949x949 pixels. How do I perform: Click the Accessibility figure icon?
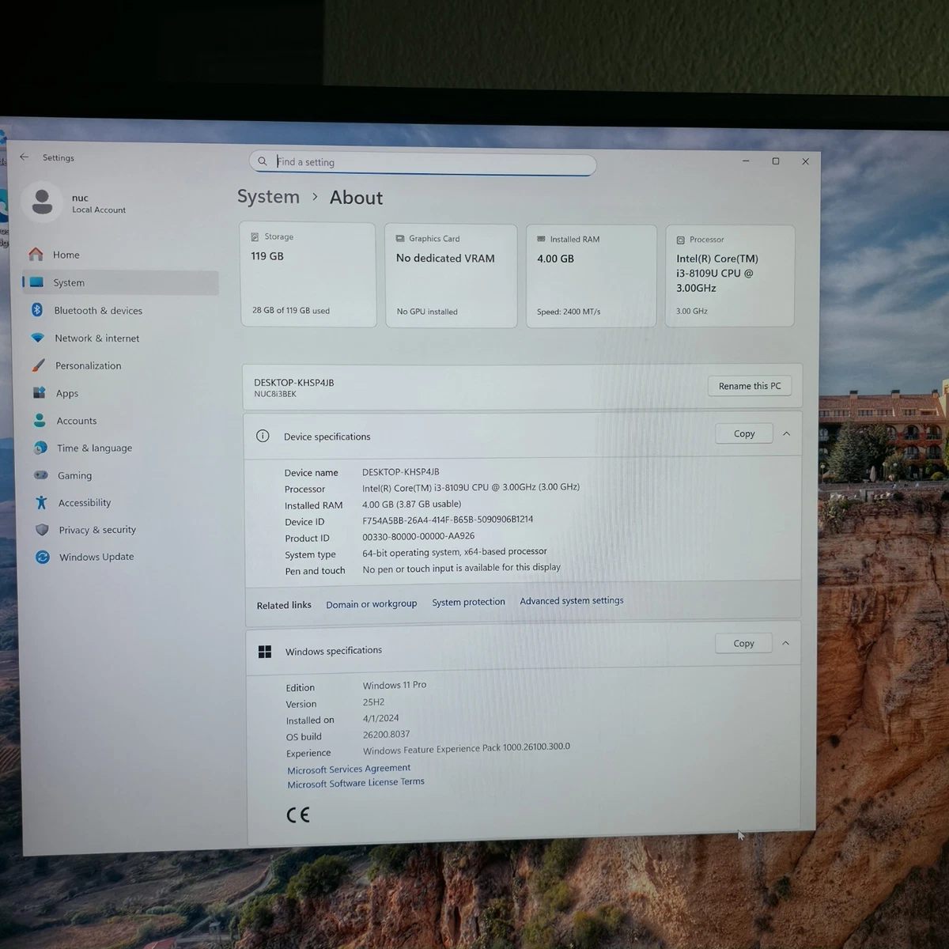tap(41, 502)
